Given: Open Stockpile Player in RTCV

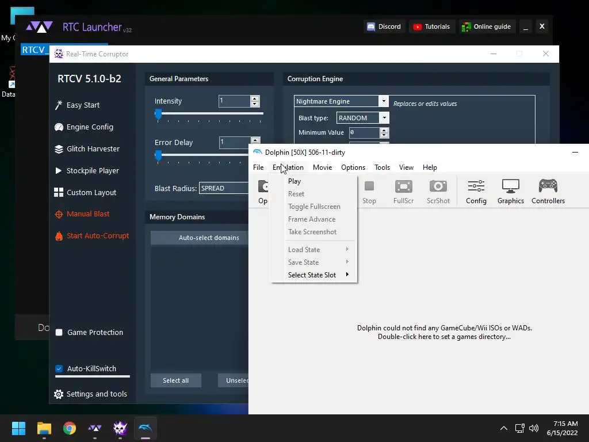Looking at the screenshot, I should tap(87, 170).
